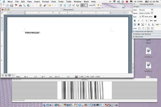The width and height of the screenshot is (161, 107).
Task: Toggle the REC indicator in status bar
Action: [x=82, y=76]
